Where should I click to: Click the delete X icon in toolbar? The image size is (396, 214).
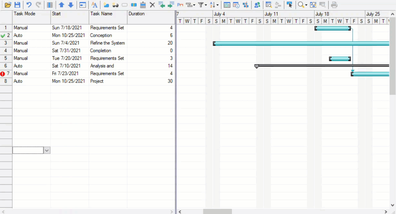pos(153,5)
